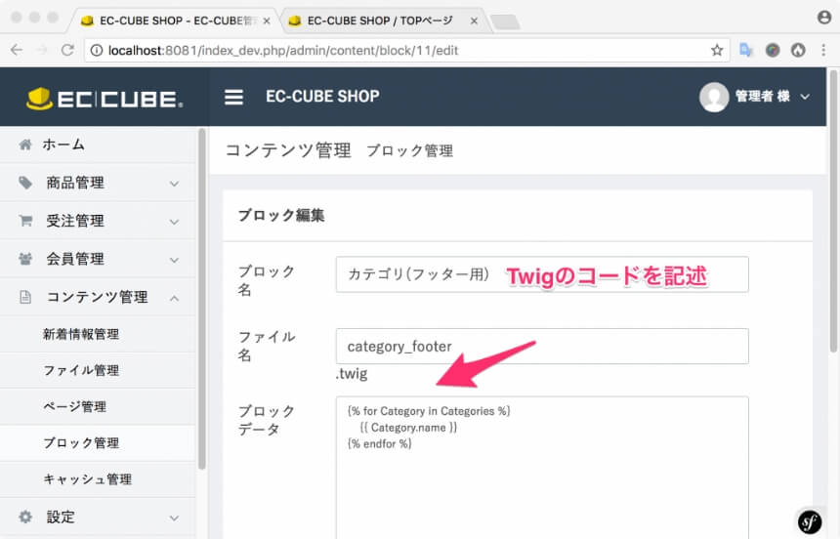The image size is (840, 539).
Task: Open the Chrome three-dot menu
Action: (823, 51)
